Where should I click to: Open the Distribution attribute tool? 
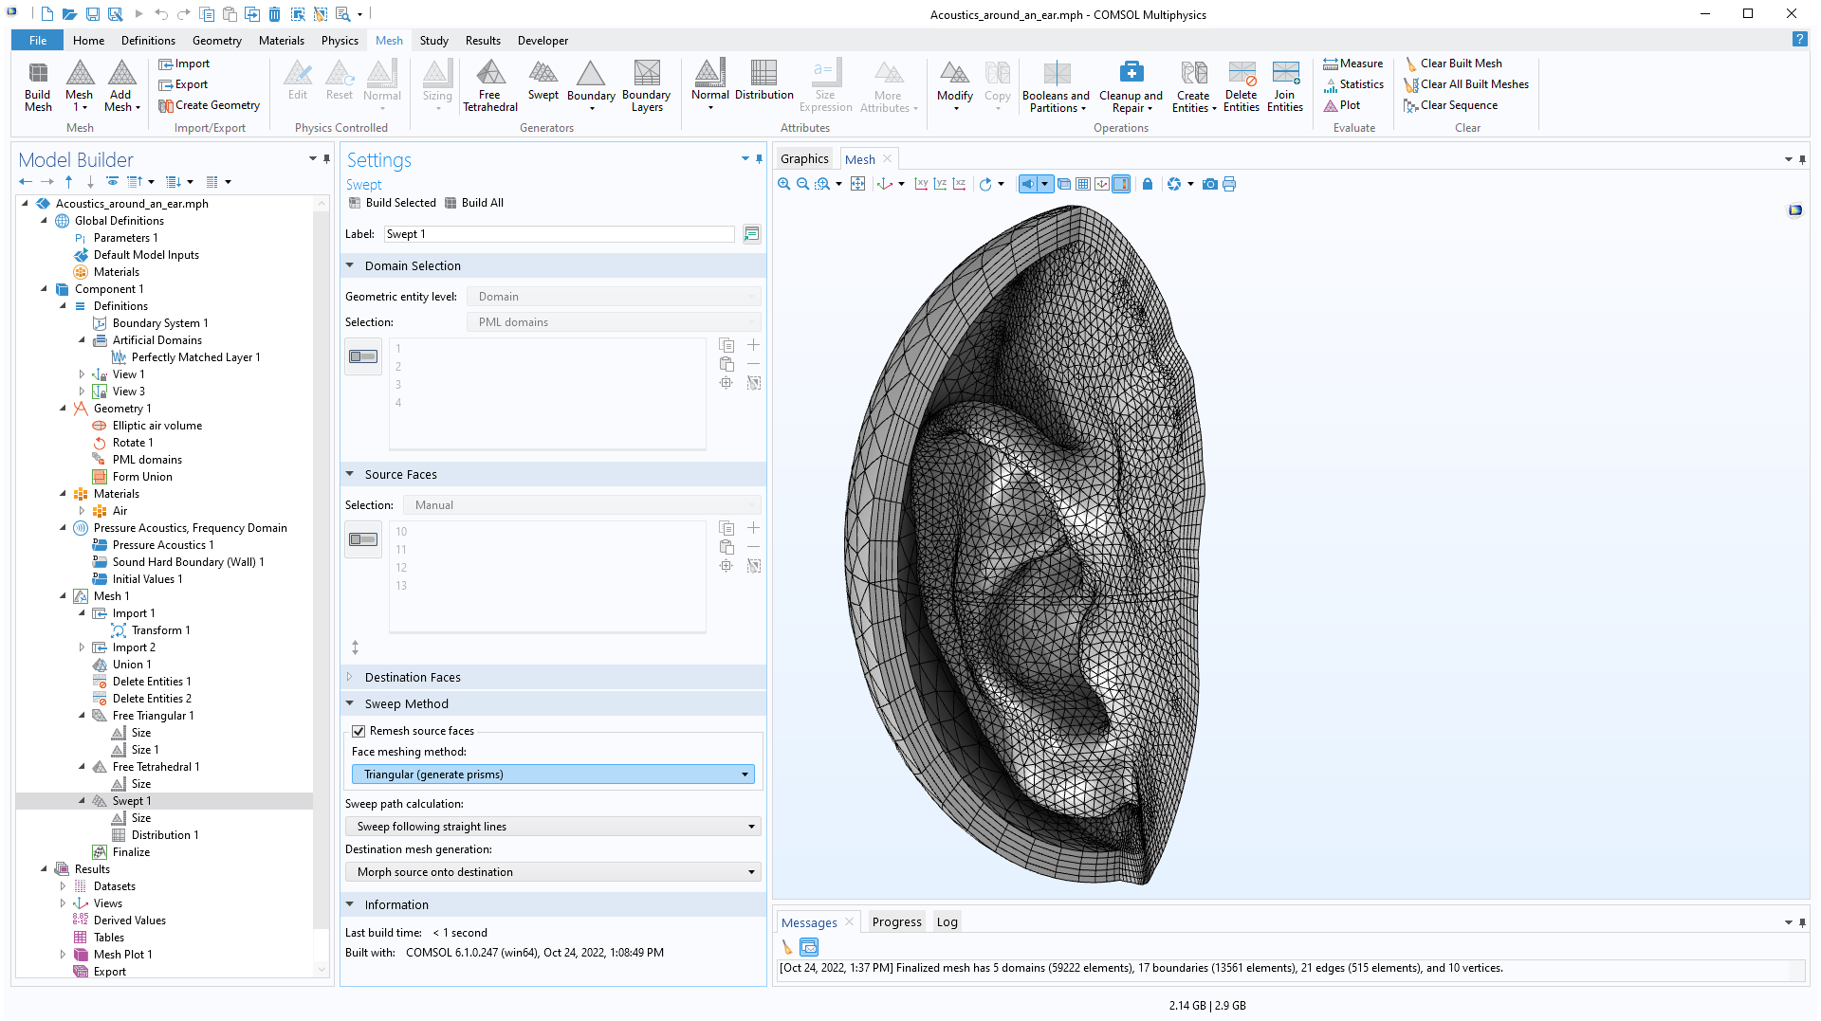763,81
